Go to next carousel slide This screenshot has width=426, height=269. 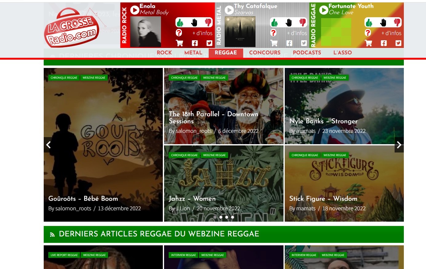399,145
